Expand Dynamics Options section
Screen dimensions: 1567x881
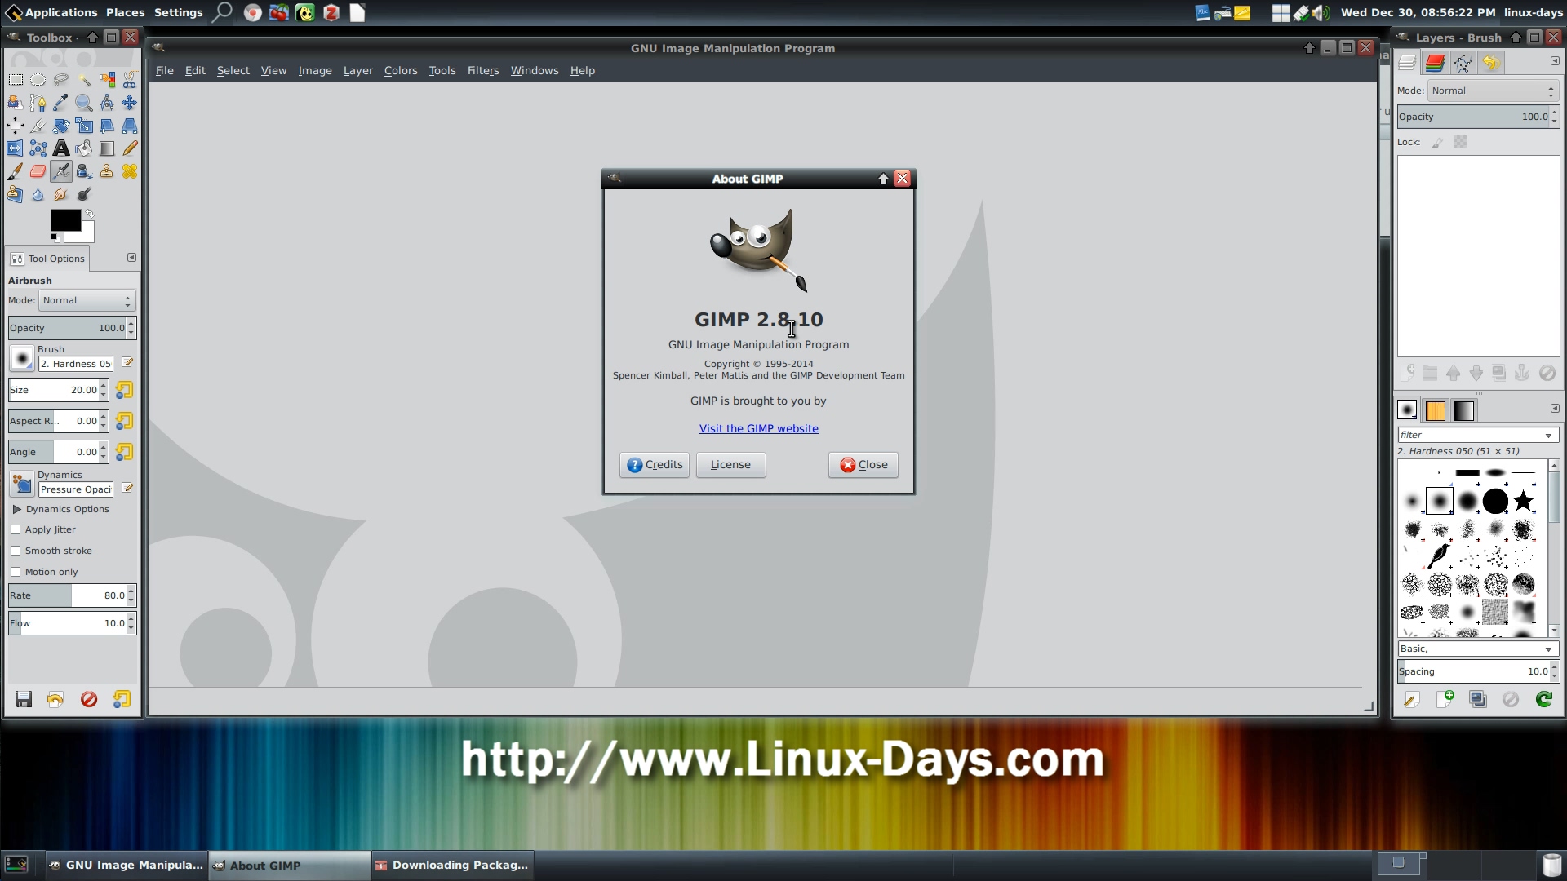pyautogui.click(x=16, y=509)
